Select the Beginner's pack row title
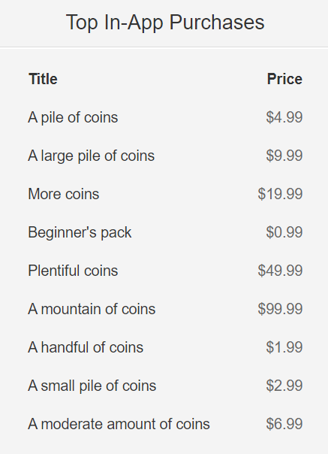Image resolution: width=328 pixels, height=454 pixels. [x=80, y=233]
